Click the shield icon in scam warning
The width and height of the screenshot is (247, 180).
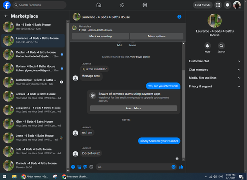93,96
